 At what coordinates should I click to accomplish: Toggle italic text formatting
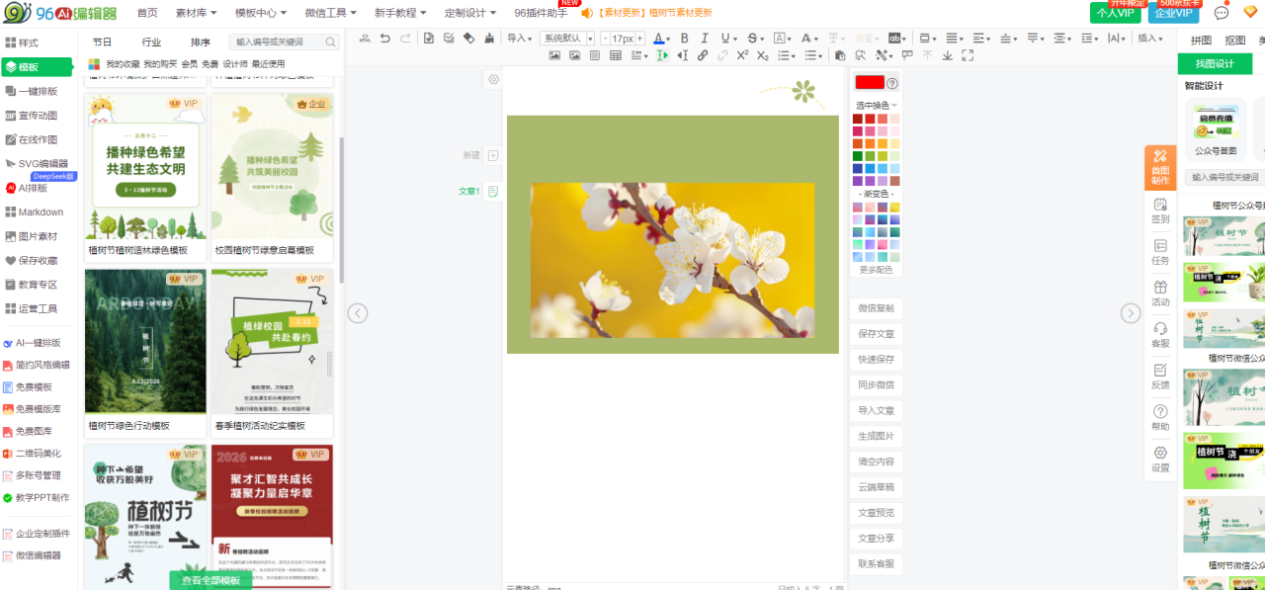[705, 39]
